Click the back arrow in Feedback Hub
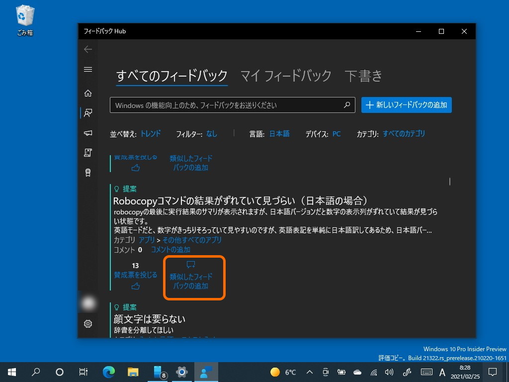Screen dimensions: 509x382 point(88,49)
